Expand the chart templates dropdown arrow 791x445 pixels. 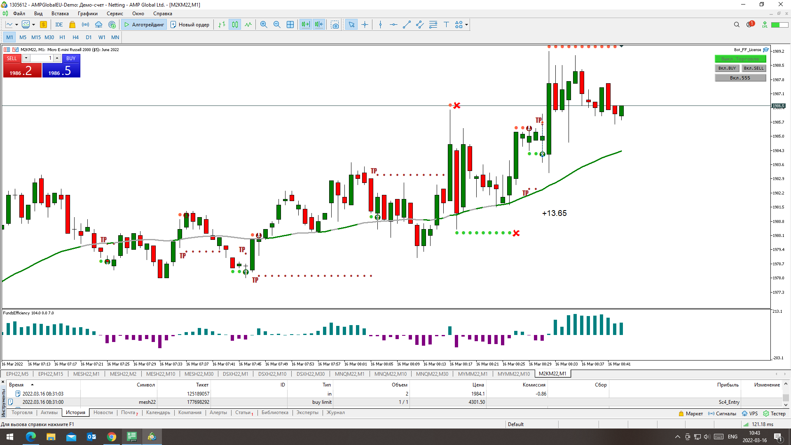pyautogui.click(x=34, y=25)
